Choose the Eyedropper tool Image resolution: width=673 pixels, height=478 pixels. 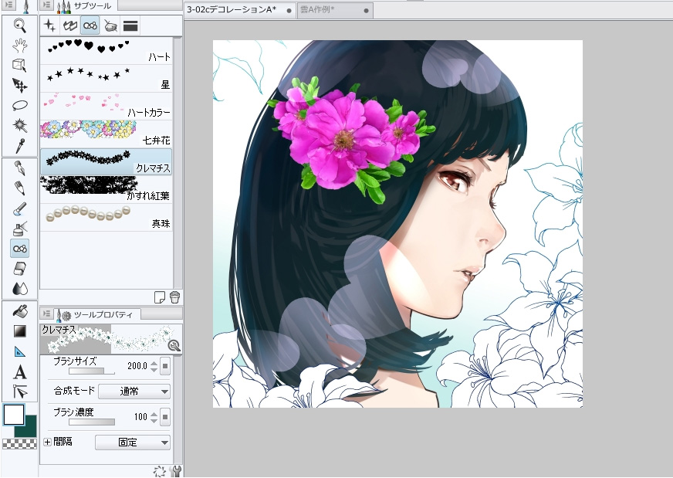(20, 145)
